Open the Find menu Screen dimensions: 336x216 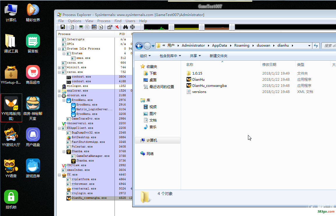118,21
